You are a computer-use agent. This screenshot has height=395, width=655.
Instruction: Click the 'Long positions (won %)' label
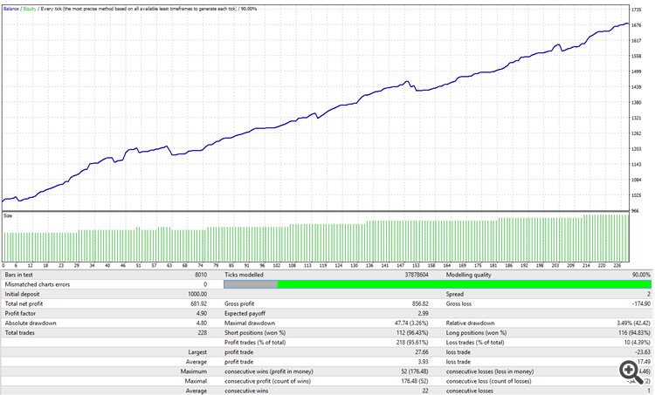tap(476, 332)
